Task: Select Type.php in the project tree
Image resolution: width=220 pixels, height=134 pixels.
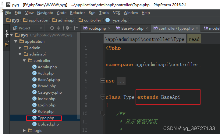Action: point(46,118)
